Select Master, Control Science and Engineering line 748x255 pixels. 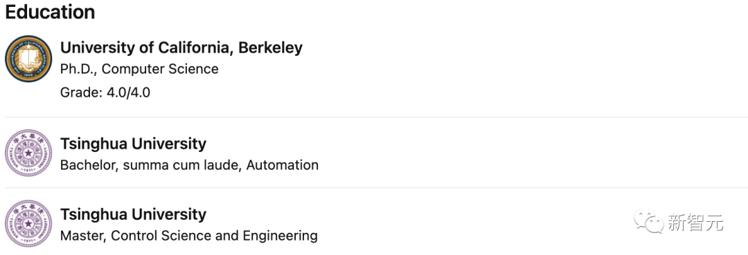coord(189,236)
